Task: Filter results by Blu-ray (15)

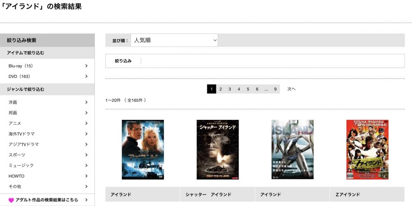Action: click(x=21, y=66)
